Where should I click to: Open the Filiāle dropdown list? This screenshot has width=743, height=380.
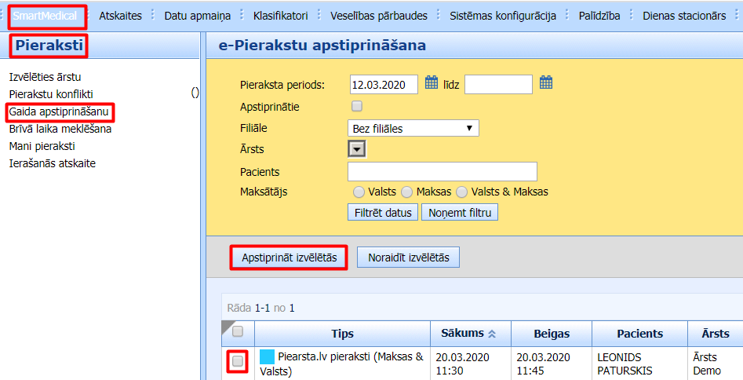[413, 128]
